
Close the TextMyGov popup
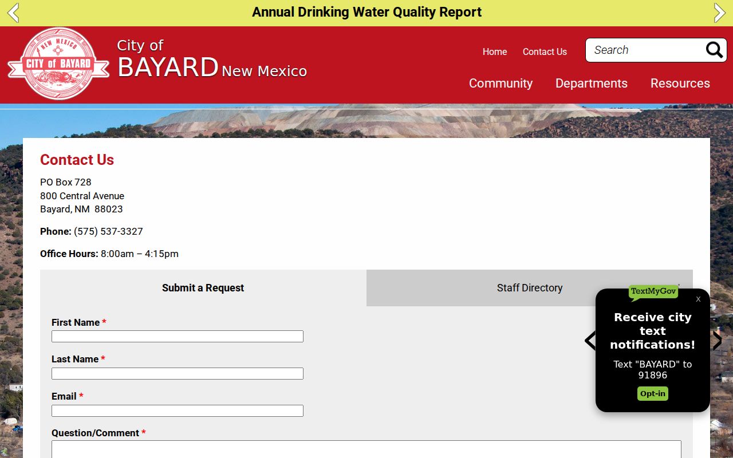point(698,299)
